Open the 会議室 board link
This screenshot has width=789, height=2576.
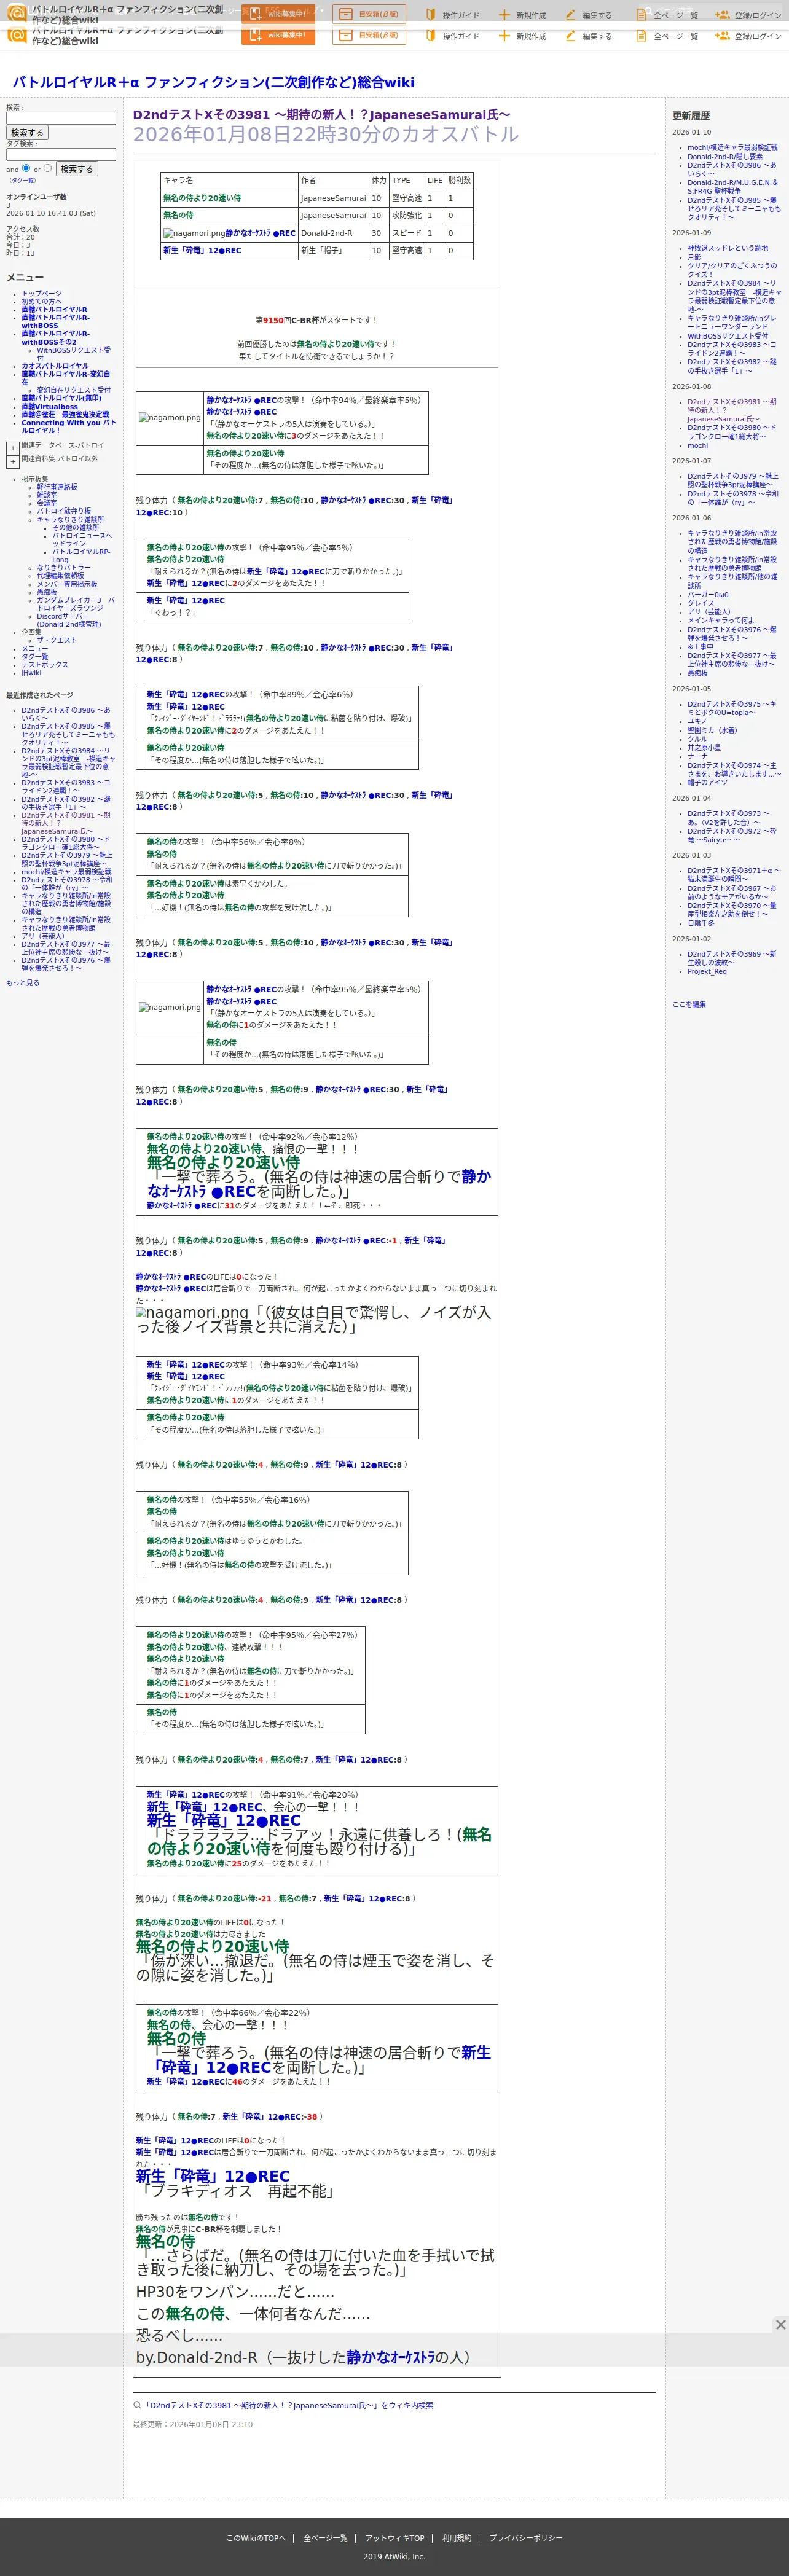pos(47,503)
